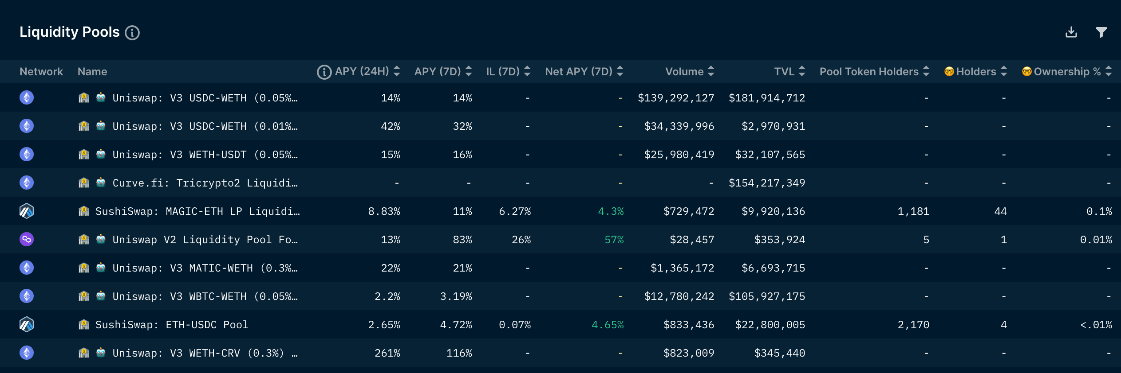Click Ethereum icon in MATIC-WETH row
The width and height of the screenshot is (1121, 373).
(x=27, y=268)
